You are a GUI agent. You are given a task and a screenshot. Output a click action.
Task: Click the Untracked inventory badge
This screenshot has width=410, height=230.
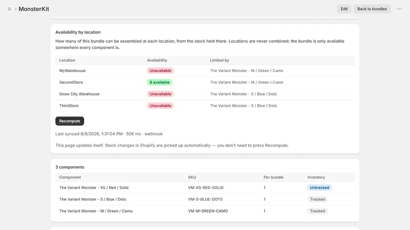click(x=319, y=188)
